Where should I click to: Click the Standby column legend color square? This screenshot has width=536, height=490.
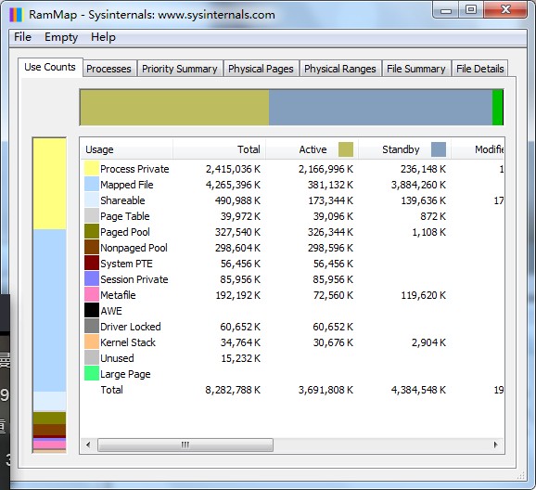click(439, 149)
